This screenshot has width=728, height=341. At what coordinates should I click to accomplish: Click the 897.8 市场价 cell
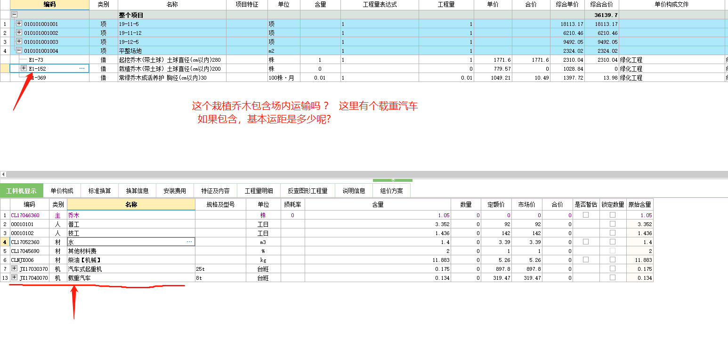tap(526, 269)
